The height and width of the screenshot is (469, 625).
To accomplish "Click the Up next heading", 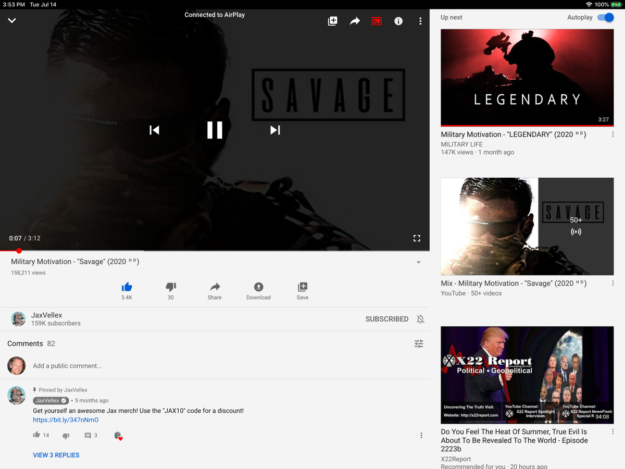I will (452, 17).
